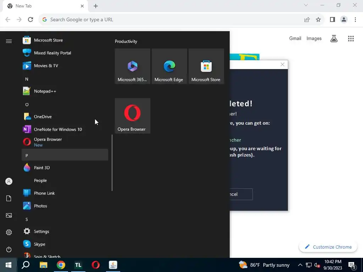Click the muted volume tray icon
This screenshot has height=272, width=363.
click(317, 265)
